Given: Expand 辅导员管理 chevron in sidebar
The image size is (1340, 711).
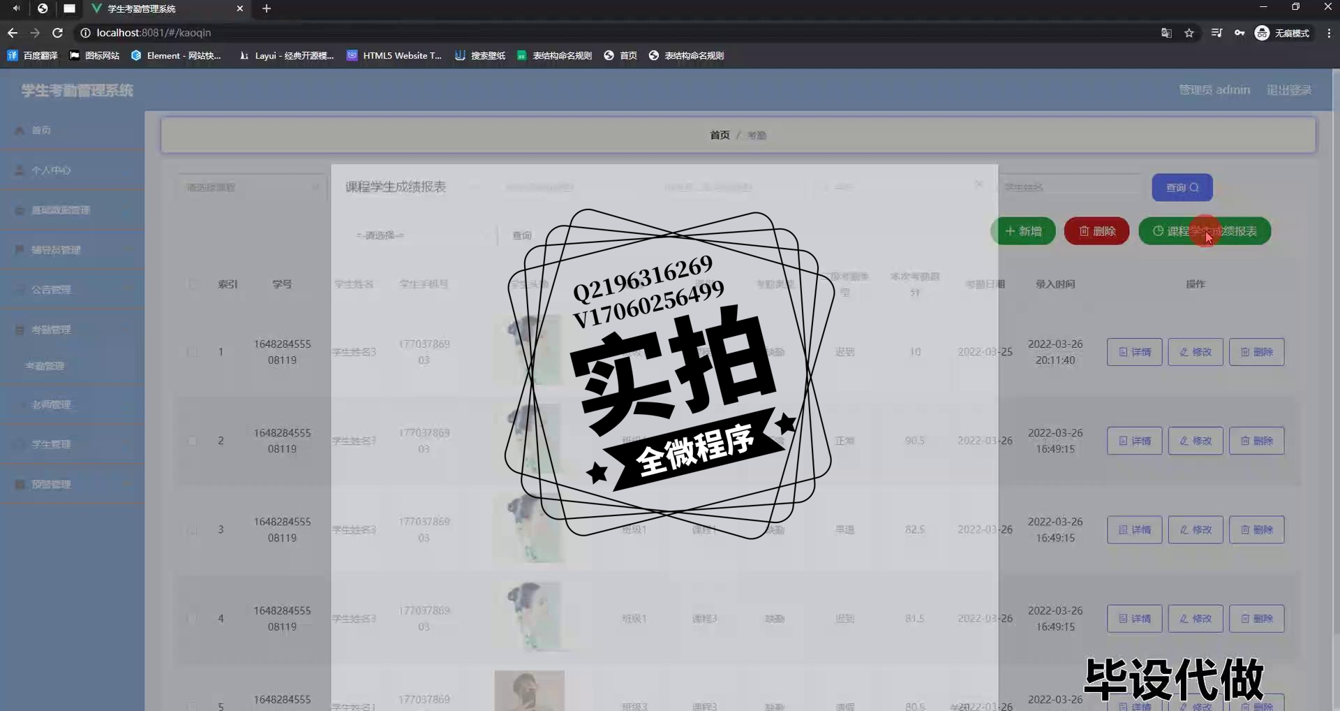Looking at the screenshot, I should point(128,250).
